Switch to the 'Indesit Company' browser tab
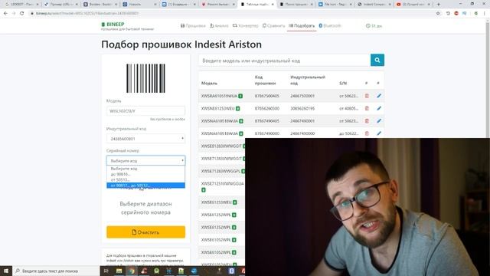This screenshot has width=490, height=276. click(x=374, y=5)
